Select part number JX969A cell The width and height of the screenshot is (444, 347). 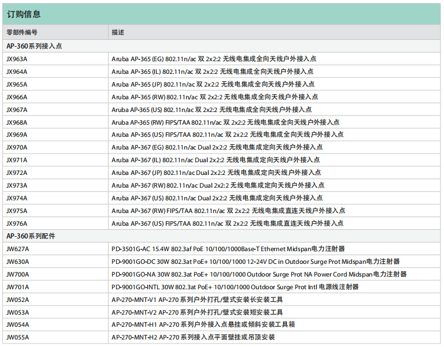coord(17,135)
